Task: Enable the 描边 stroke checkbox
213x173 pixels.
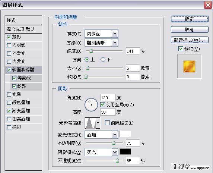Action: (x=9, y=127)
